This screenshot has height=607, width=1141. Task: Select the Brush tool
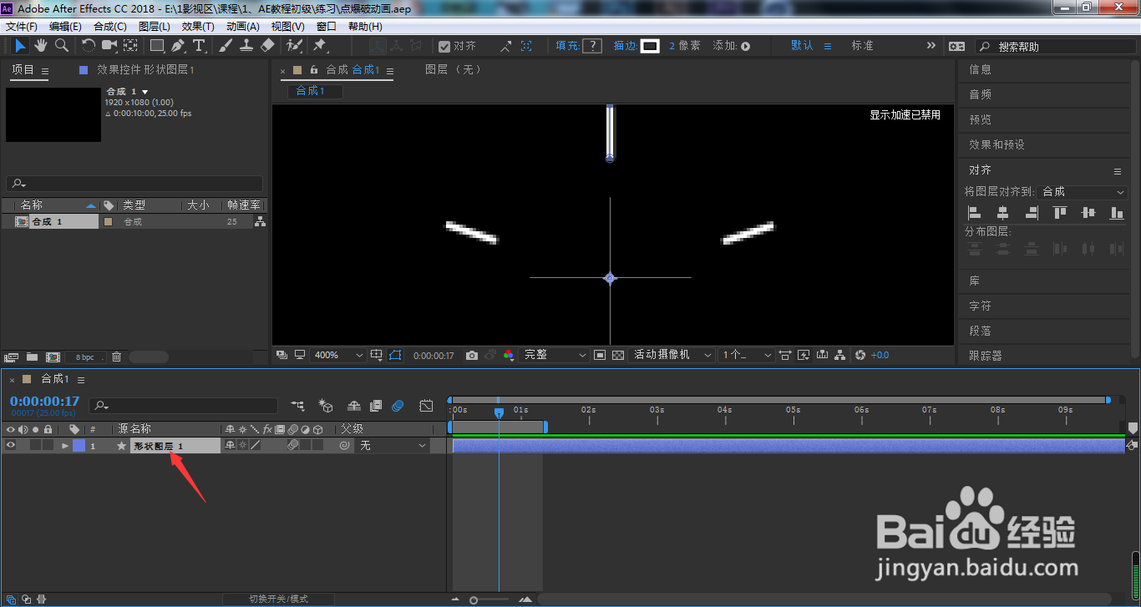coord(226,45)
